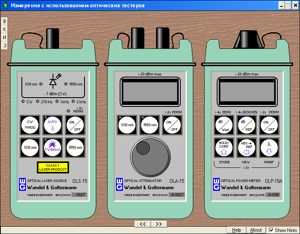
Task: Click the И sidebar button
Action: [x=4, y=37]
